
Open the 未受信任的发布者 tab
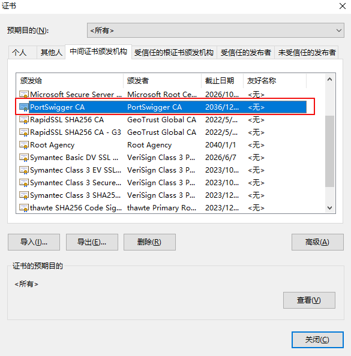pos(307,53)
